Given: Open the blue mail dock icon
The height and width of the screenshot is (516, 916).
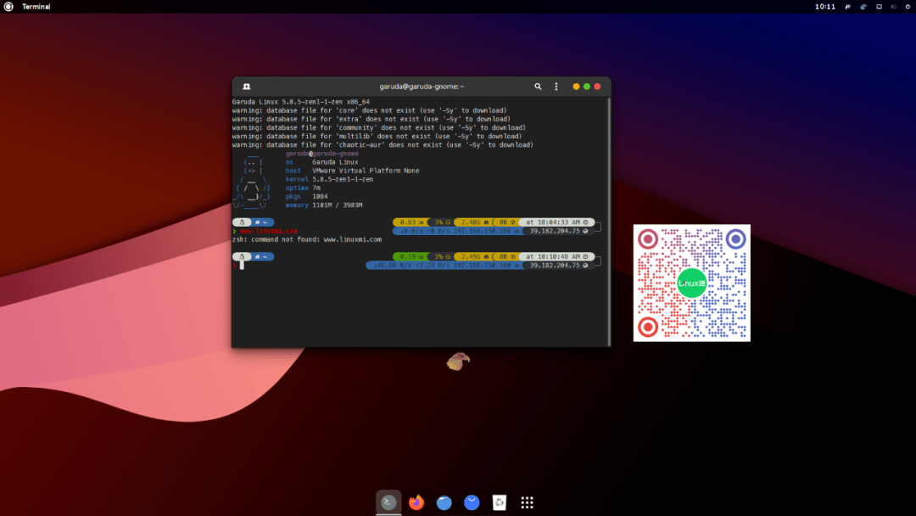Looking at the screenshot, I should [472, 502].
